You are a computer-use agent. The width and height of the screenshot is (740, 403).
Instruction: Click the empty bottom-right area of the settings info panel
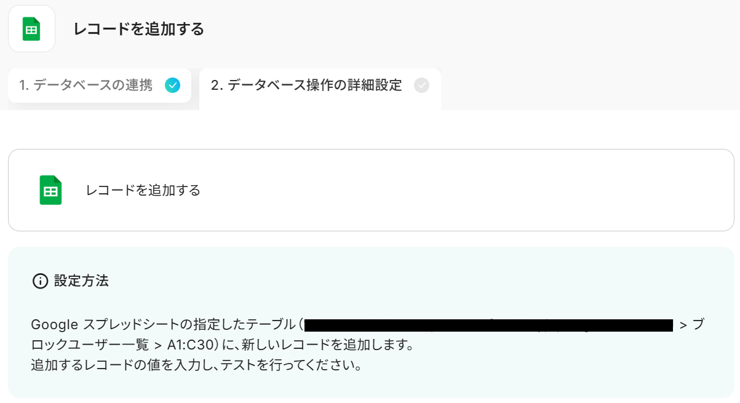pyautogui.click(x=615, y=375)
